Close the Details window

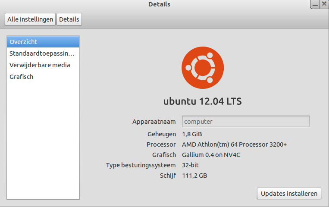point(325,4)
